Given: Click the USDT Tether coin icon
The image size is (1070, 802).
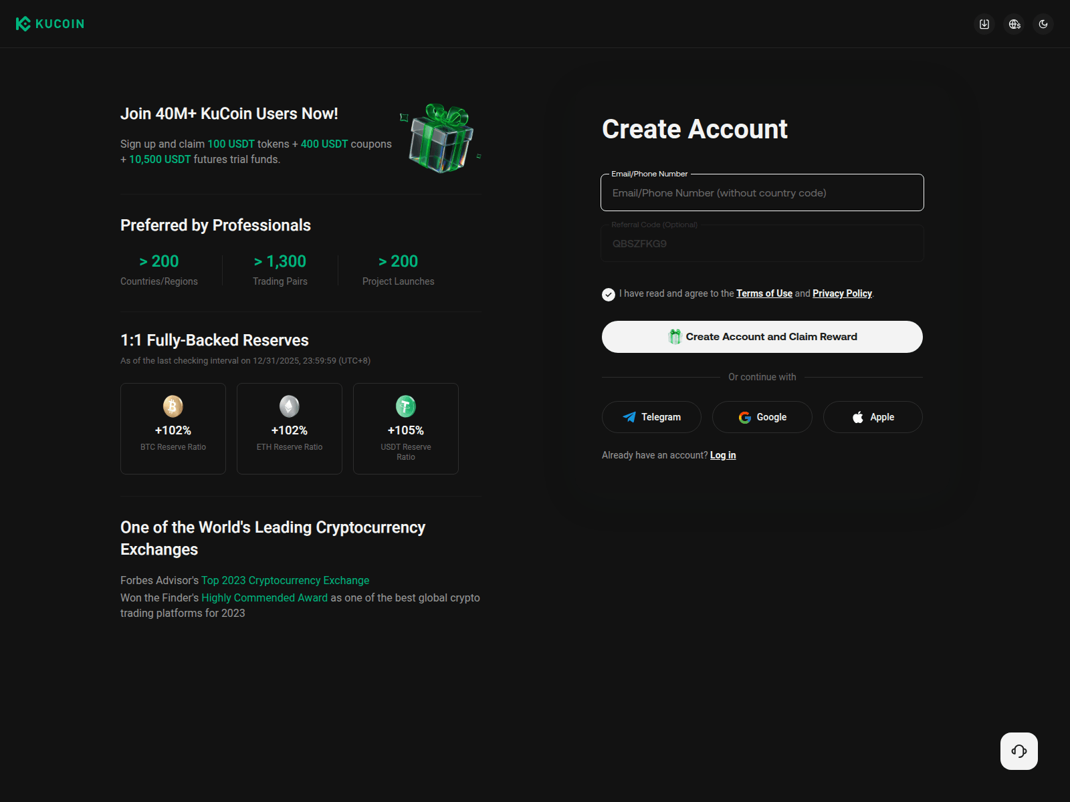Looking at the screenshot, I should pos(406,406).
